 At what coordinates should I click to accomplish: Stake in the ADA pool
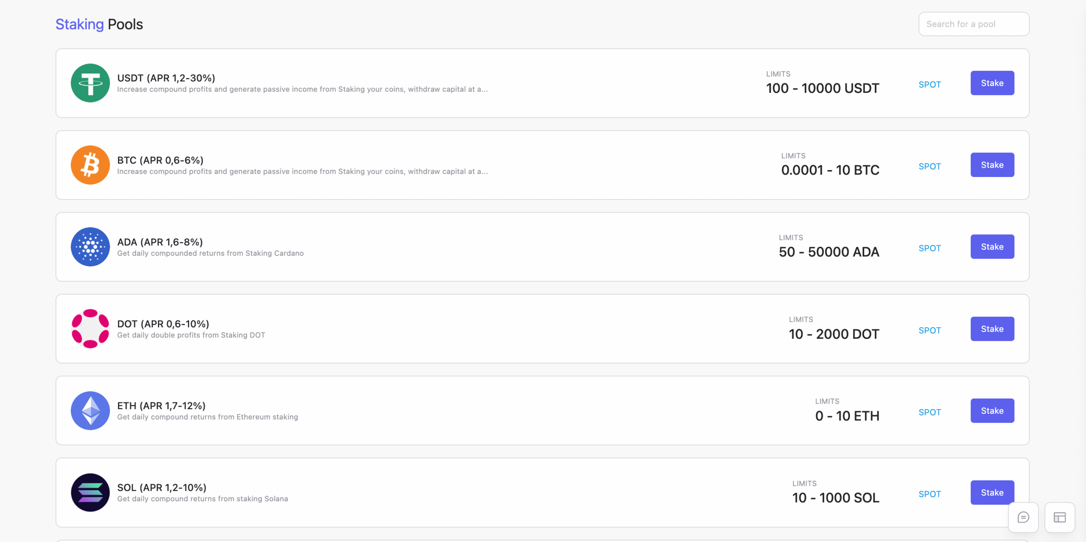click(992, 247)
